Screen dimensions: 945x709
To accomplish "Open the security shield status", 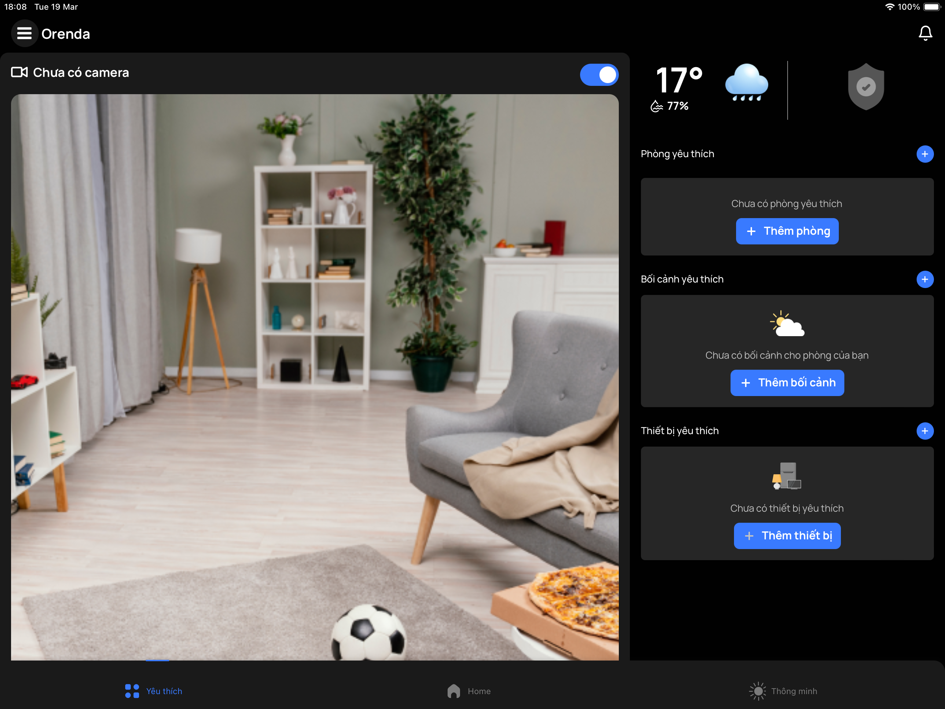I will (x=865, y=87).
